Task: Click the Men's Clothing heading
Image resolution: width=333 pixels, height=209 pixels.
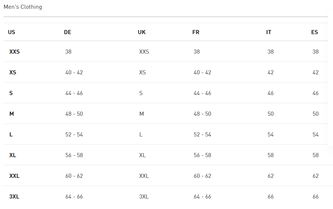Action: point(23,7)
